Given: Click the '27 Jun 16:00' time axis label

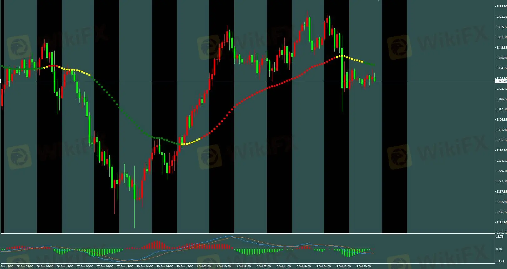Looking at the screenshot, I should (125, 267).
